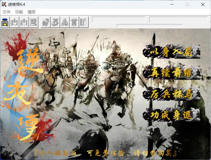Load saved game via 再续前缘

point(171,73)
